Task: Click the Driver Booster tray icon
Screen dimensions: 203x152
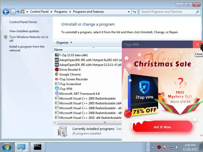Action: (x=159, y=147)
